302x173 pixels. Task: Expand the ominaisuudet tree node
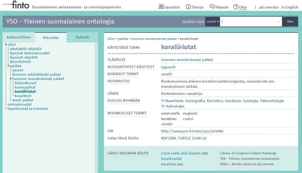[6, 104]
